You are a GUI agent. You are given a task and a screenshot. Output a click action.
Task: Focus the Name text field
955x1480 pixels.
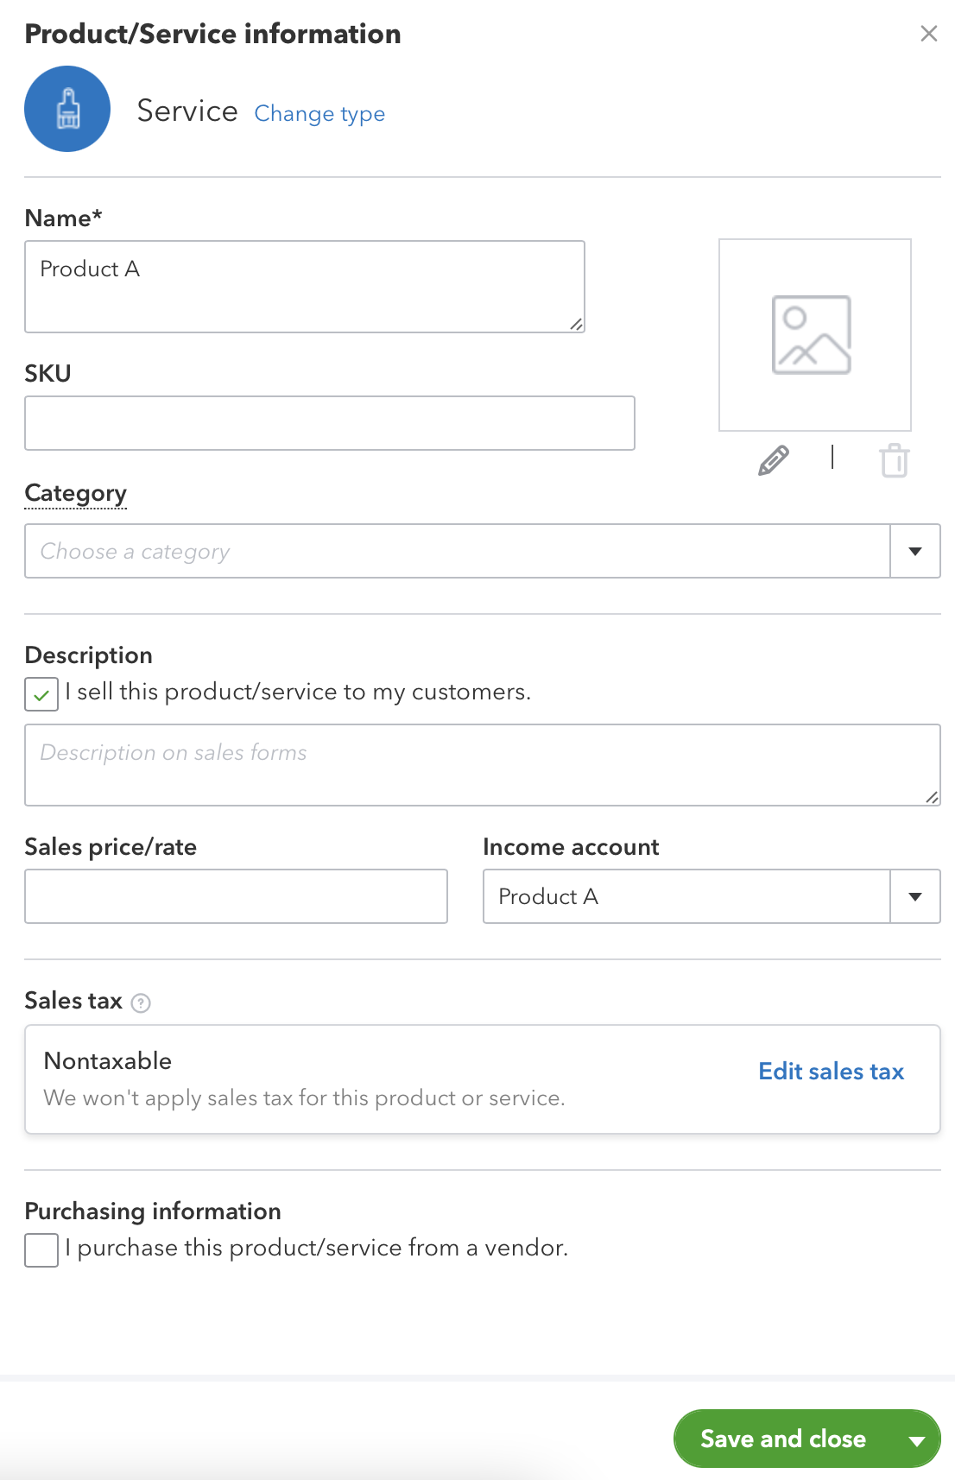(x=304, y=286)
